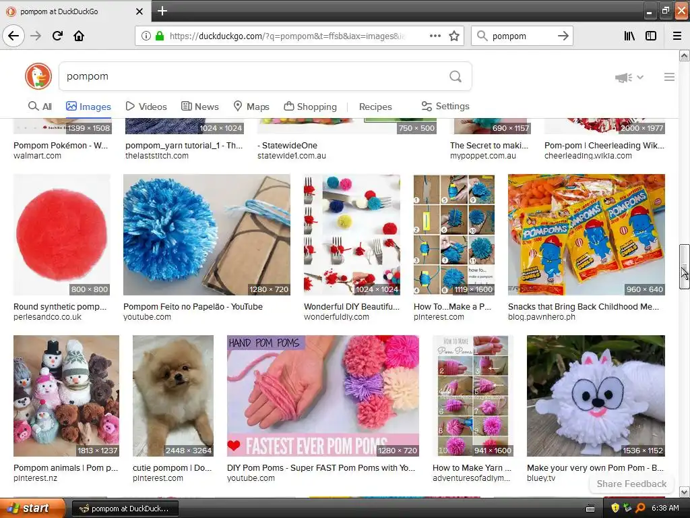Open the Hand Pom Poms tutorial image
The width and height of the screenshot is (690, 518).
click(x=323, y=395)
